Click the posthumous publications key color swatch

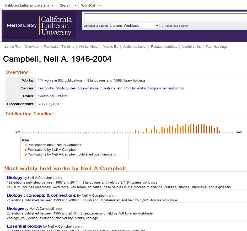pyautogui.click(x=25, y=154)
